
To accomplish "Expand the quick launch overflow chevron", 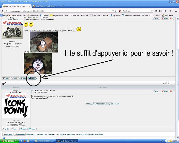I will tap(32, 140).
